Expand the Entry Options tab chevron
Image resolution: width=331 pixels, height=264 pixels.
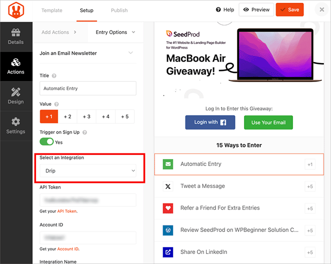[x=133, y=32]
